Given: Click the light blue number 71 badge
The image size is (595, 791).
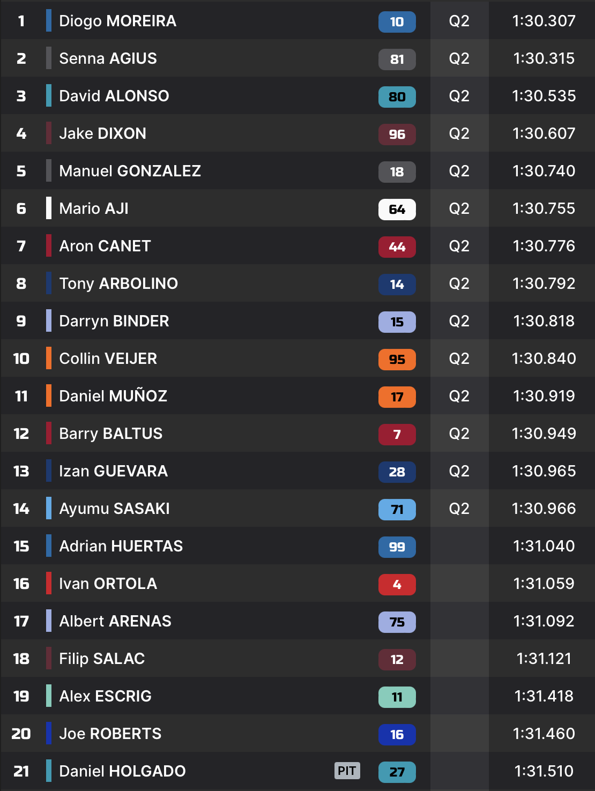Looking at the screenshot, I should click(397, 510).
